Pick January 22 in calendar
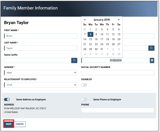This screenshot has height=132, width=160. click(90, 44)
